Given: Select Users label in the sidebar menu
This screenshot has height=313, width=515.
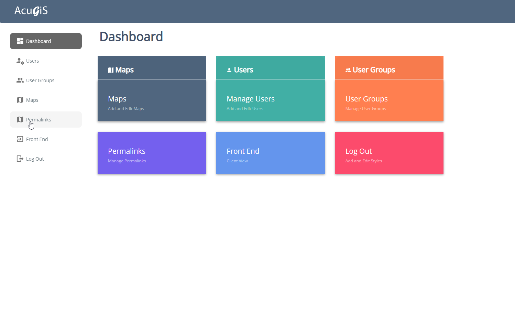Looking at the screenshot, I should click(x=32, y=61).
